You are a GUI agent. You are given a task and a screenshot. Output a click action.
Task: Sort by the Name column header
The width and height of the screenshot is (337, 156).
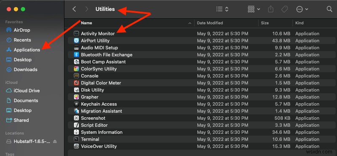pyautogui.click(x=86, y=23)
